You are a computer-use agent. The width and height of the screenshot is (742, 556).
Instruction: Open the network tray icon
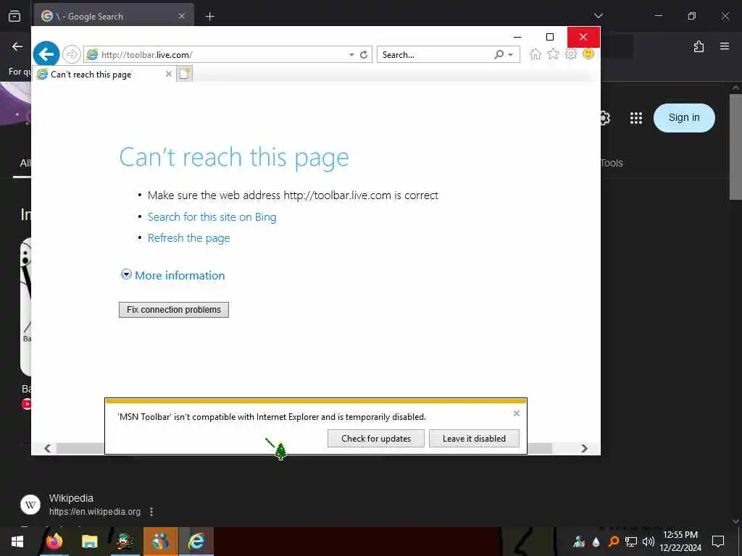click(631, 542)
